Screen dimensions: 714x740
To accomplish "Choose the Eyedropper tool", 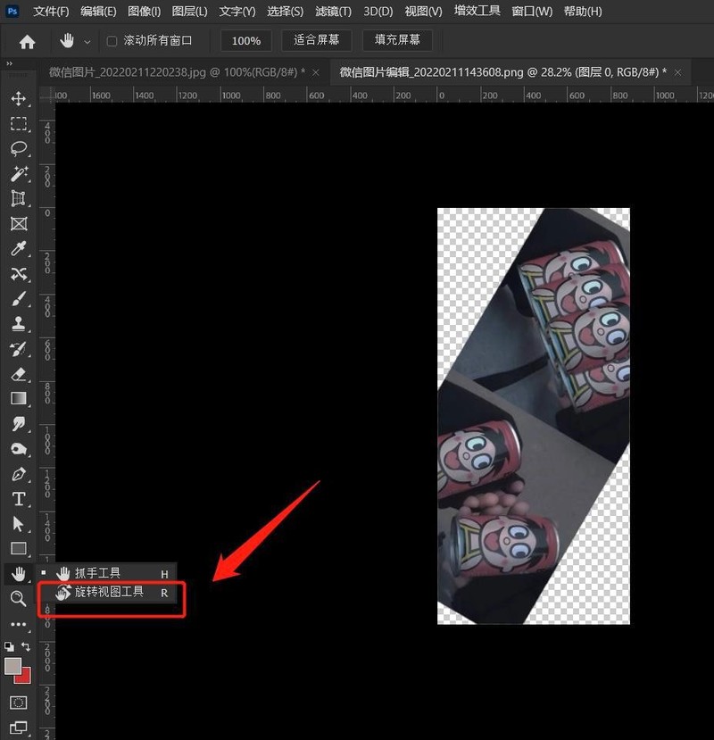I will pos(18,248).
